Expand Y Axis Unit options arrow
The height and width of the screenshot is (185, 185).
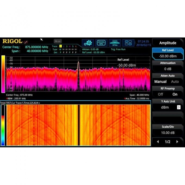pyautogui.click(x=179, y=107)
